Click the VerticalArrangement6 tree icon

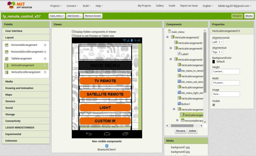(176, 42)
